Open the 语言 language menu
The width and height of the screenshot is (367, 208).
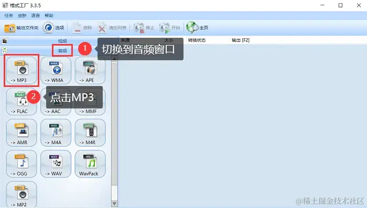coord(35,15)
